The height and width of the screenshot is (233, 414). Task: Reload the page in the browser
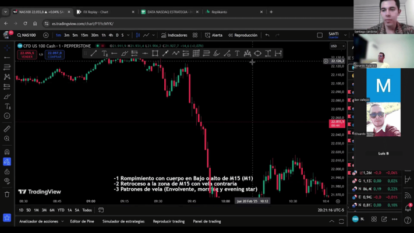click(25, 23)
